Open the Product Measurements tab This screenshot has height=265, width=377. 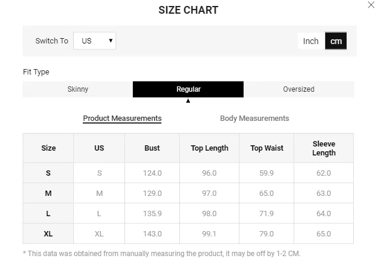(122, 119)
